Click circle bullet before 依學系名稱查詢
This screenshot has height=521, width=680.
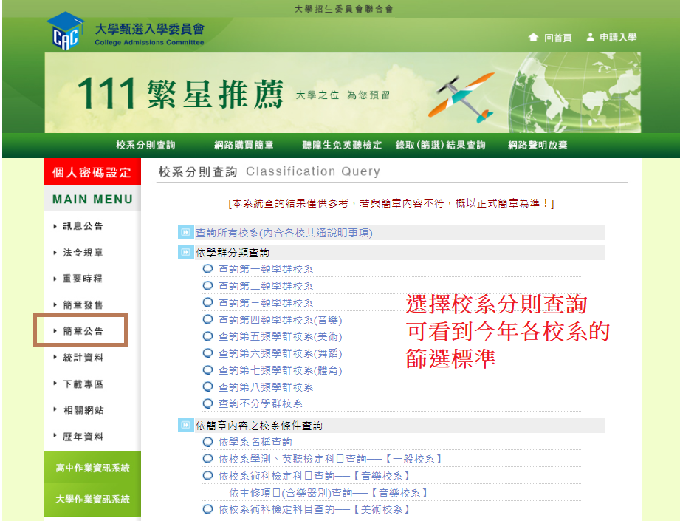tap(207, 442)
